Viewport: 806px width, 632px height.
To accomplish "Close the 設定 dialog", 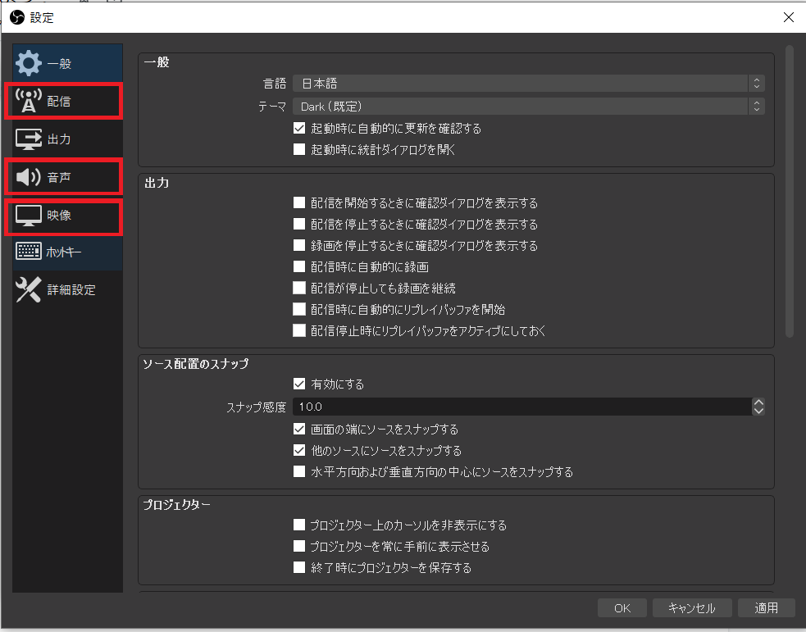I will [789, 17].
